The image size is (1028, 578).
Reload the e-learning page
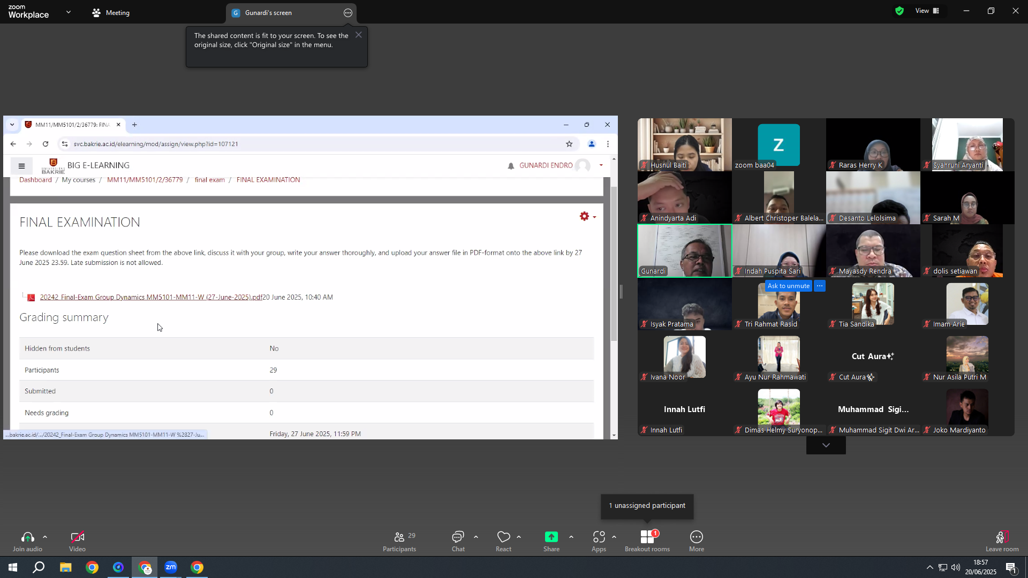pyautogui.click(x=46, y=144)
